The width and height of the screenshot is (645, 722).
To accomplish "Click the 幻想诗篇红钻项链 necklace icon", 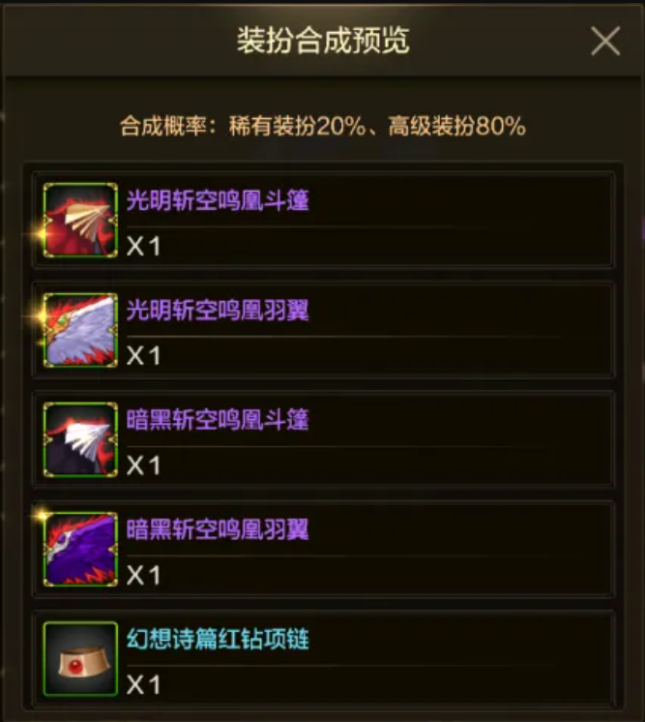I will click(80, 659).
